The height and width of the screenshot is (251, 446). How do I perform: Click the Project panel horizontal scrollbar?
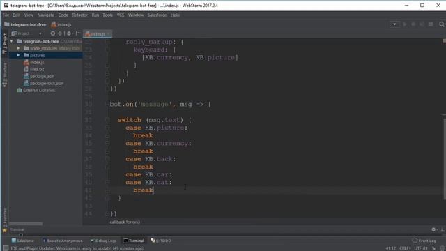pyautogui.click(x=26, y=224)
